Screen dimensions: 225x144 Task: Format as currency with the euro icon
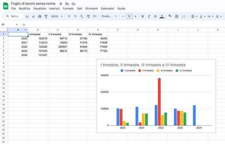pyautogui.click(x=69, y=16)
